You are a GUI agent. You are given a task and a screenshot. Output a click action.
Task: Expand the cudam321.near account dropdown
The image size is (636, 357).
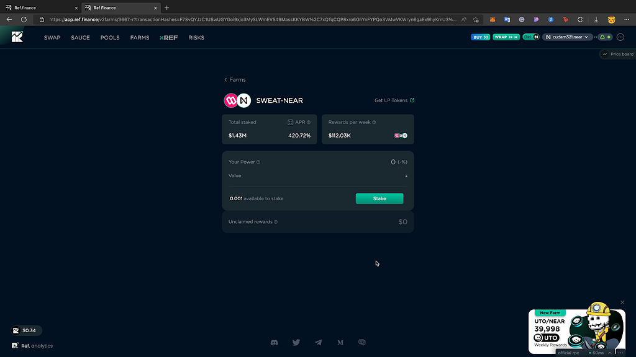click(x=567, y=37)
